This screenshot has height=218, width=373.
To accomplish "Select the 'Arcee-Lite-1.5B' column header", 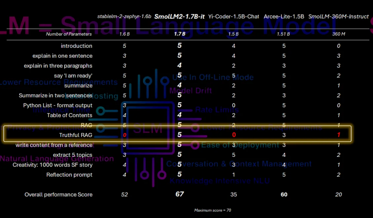I will 284,16.
